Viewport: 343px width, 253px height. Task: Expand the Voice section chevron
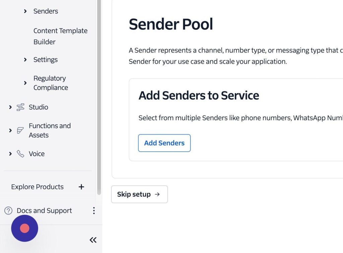point(10,154)
